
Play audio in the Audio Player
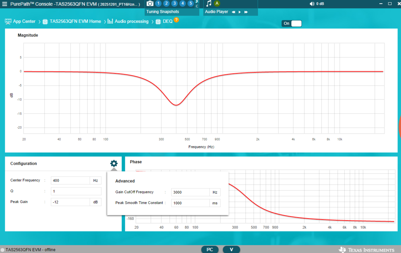point(240,12)
